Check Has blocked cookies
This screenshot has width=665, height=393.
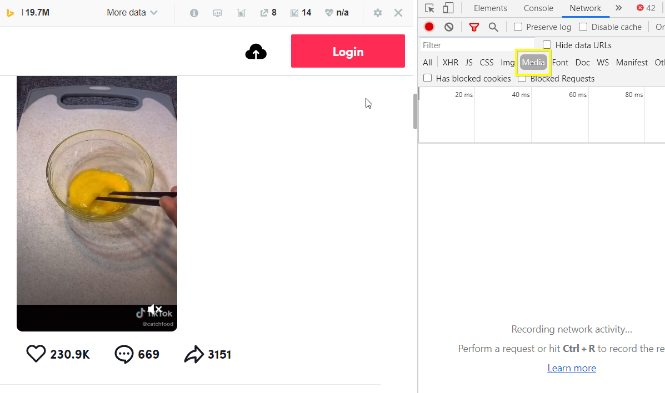[x=428, y=78]
